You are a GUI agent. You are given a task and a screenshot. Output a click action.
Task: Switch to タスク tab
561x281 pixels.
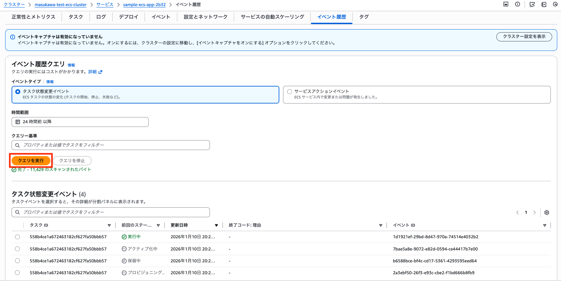[x=76, y=17]
